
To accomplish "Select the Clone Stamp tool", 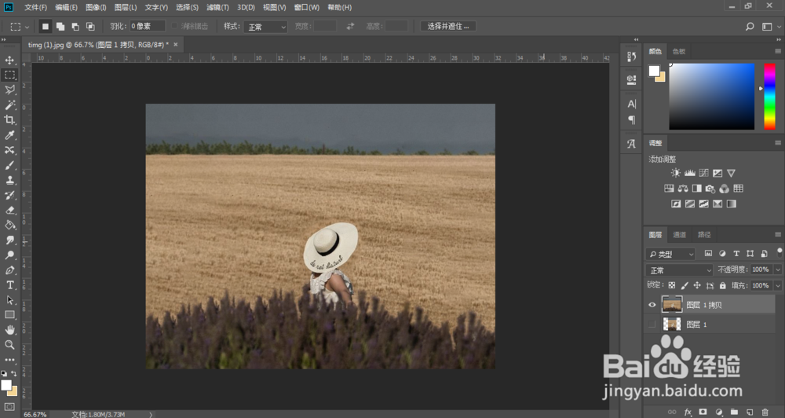I will (9, 180).
